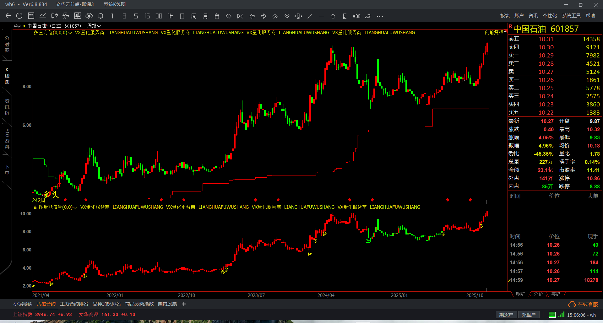Open the 系统工具 menu
Screen dimensions: 603x323
[571, 16]
